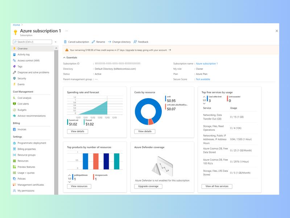The height and width of the screenshot is (218, 290).
Task: Focus the Search (Ctrl+/) field
Action: point(33,42)
